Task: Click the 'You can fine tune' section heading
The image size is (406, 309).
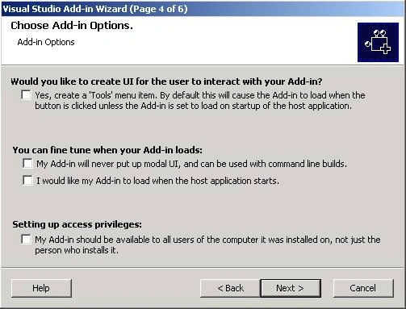Action: (x=107, y=150)
